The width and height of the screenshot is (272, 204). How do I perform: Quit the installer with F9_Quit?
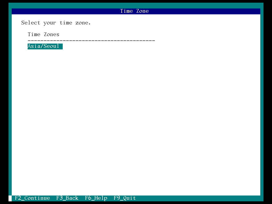click(x=125, y=198)
